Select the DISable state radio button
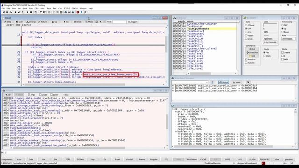Viewport: 299px width, 168px height. (246, 25)
